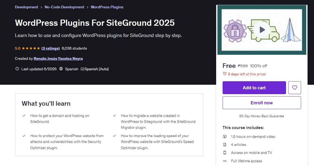
Task: Click the checkmark beside migrate a website item
Action: click(115, 116)
